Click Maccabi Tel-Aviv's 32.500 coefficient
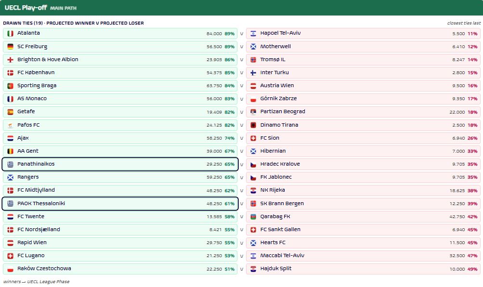 457,256
